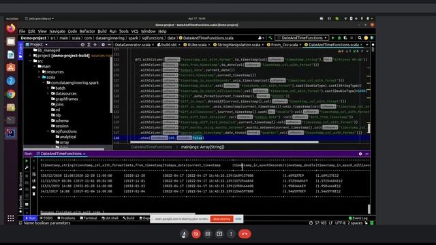Open Firefox from the Ubuntu dock
The height and width of the screenshot is (245, 436).
point(11,29)
